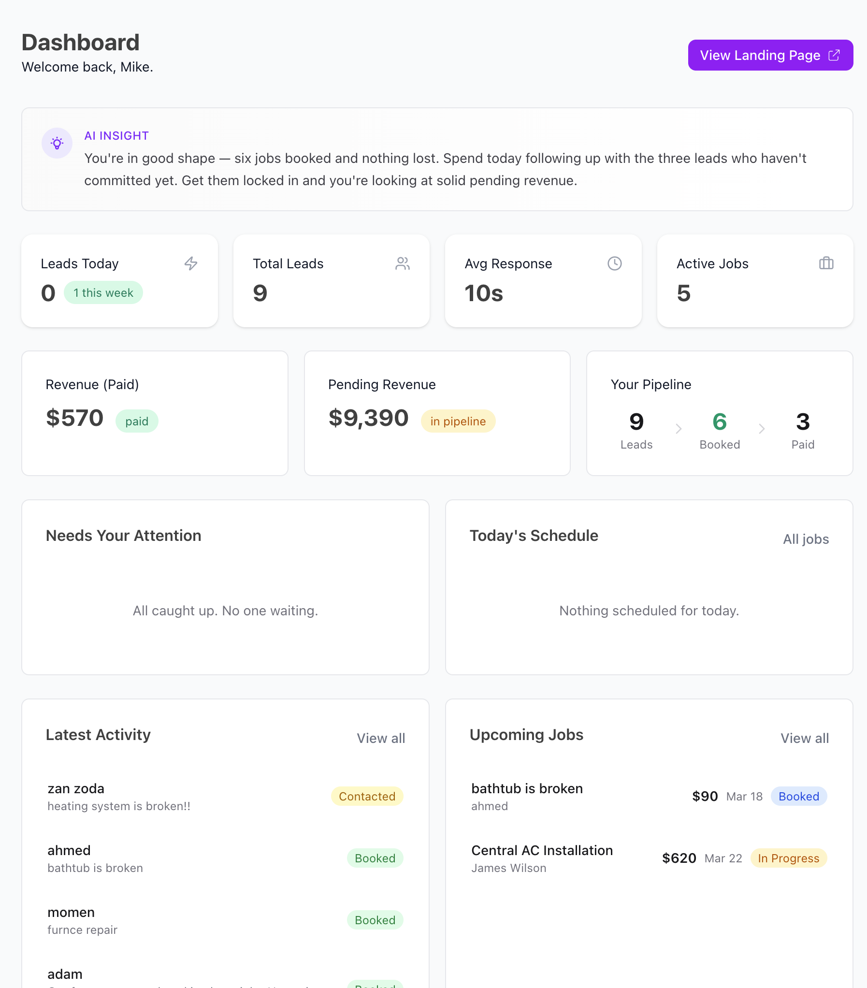
Task: Click the 1 this week pill badge
Action: click(103, 292)
